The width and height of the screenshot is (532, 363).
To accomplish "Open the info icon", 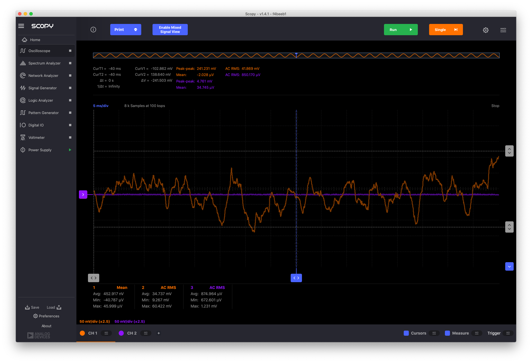I will [93, 30].
